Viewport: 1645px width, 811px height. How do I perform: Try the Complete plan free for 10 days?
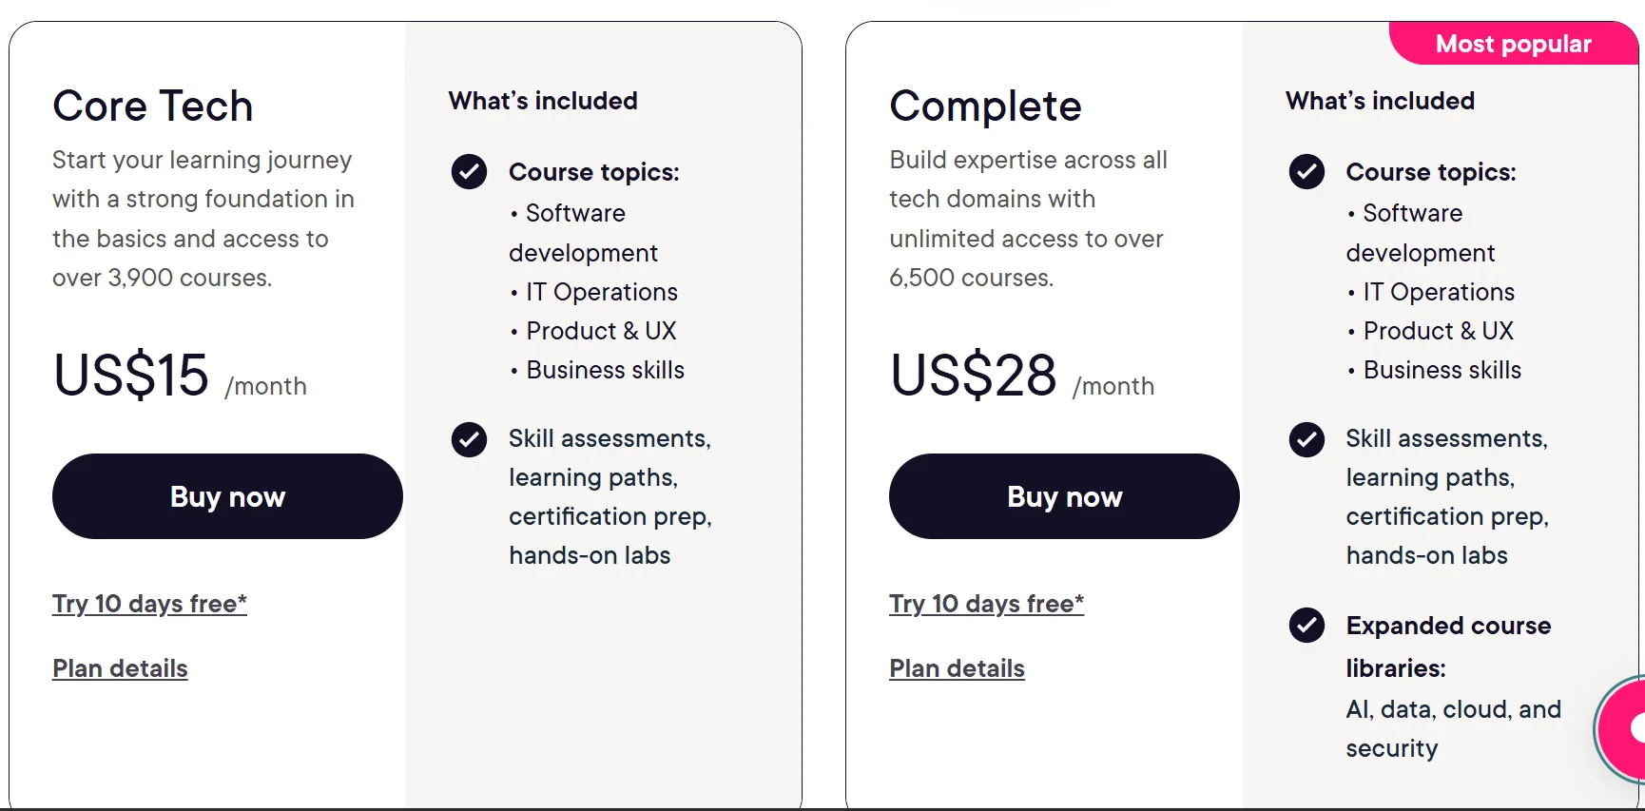click(986, 604)
